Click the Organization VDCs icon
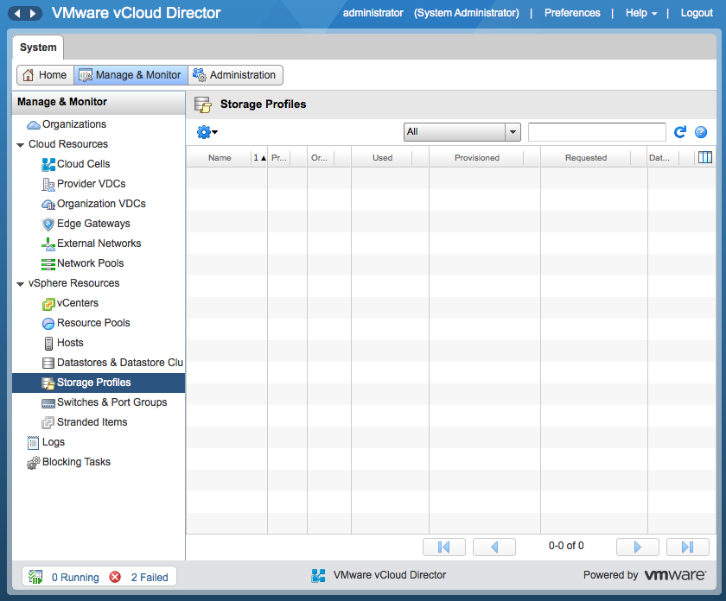726x601 pixels. (x=48, y=204)
